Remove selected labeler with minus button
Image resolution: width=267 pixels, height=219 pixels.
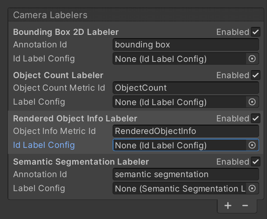tap(245, 206)
